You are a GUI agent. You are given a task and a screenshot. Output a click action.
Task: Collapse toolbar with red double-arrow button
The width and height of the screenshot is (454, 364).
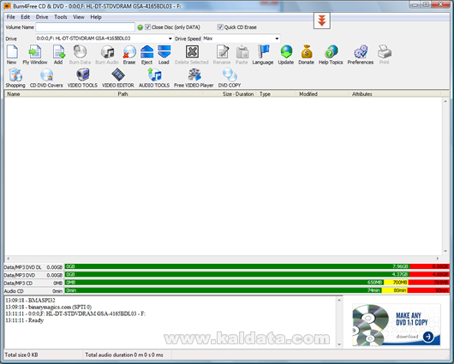coord(322,21)
